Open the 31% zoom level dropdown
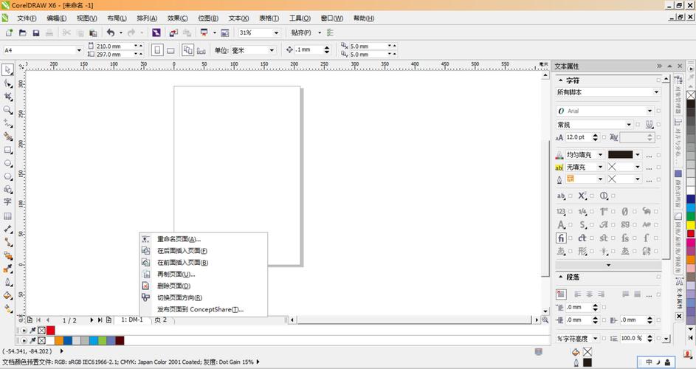Image resolution: width=696 pixels, height=369 pixels. (276, 33)
